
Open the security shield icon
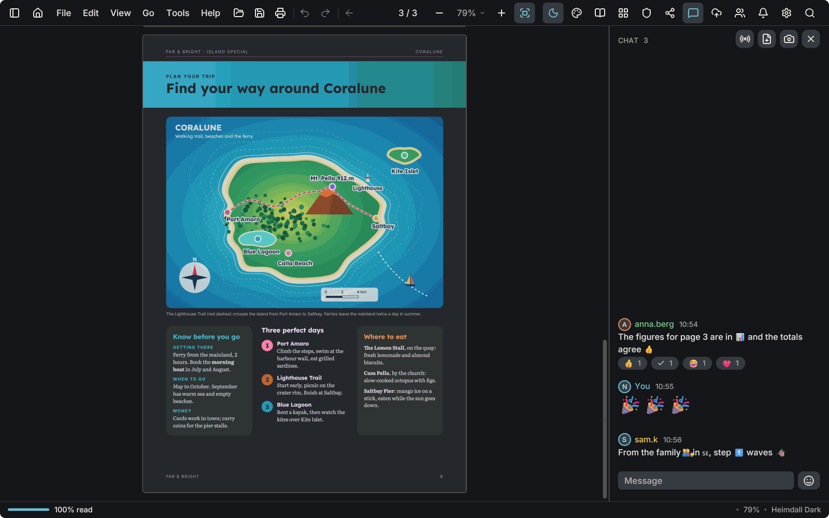[647, 13]
